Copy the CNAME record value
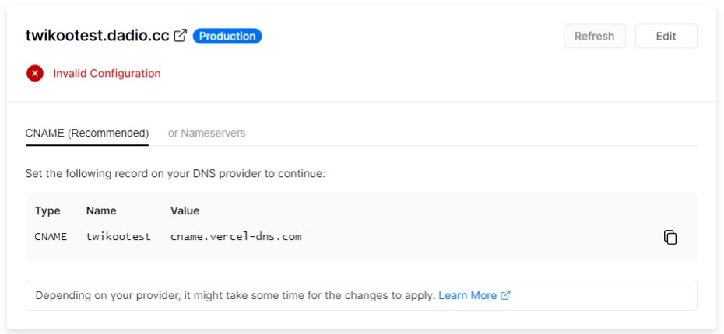The height and width of the screenshot is (334, 724). [x=670, y=237]
